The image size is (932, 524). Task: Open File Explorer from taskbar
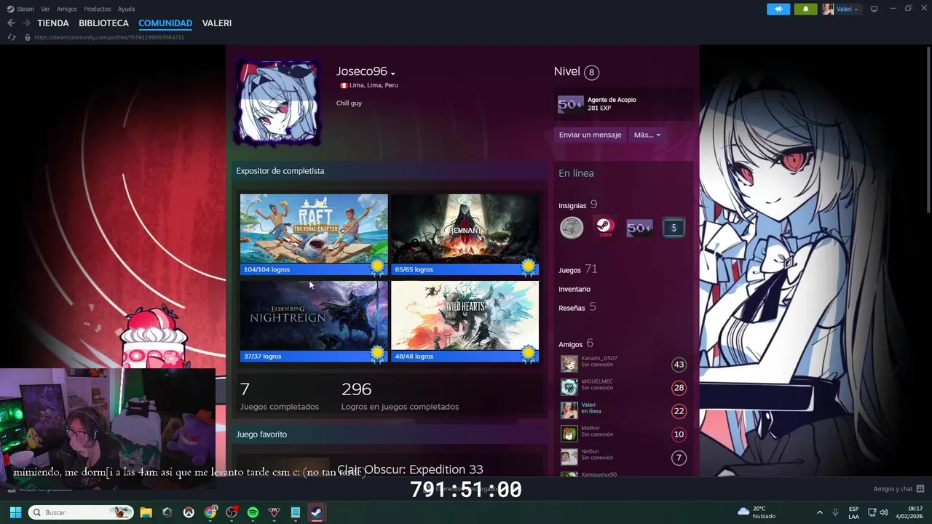[146, 512]
